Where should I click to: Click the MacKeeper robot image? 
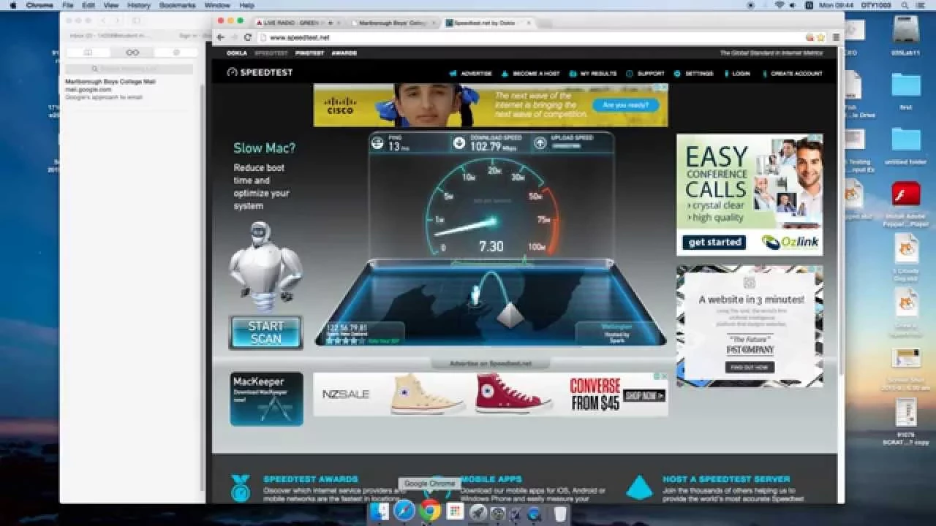pos(265,266)
